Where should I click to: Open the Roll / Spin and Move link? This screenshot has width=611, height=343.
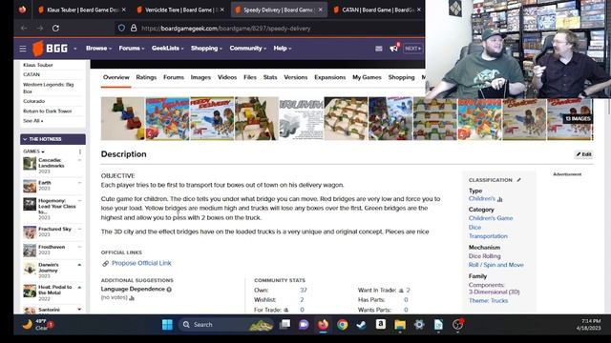(496, 265)
